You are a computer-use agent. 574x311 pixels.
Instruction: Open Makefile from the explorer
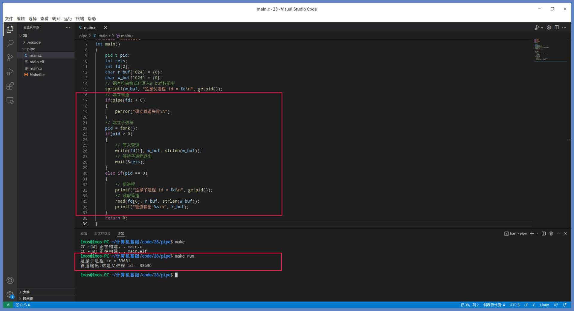(37, 75)
